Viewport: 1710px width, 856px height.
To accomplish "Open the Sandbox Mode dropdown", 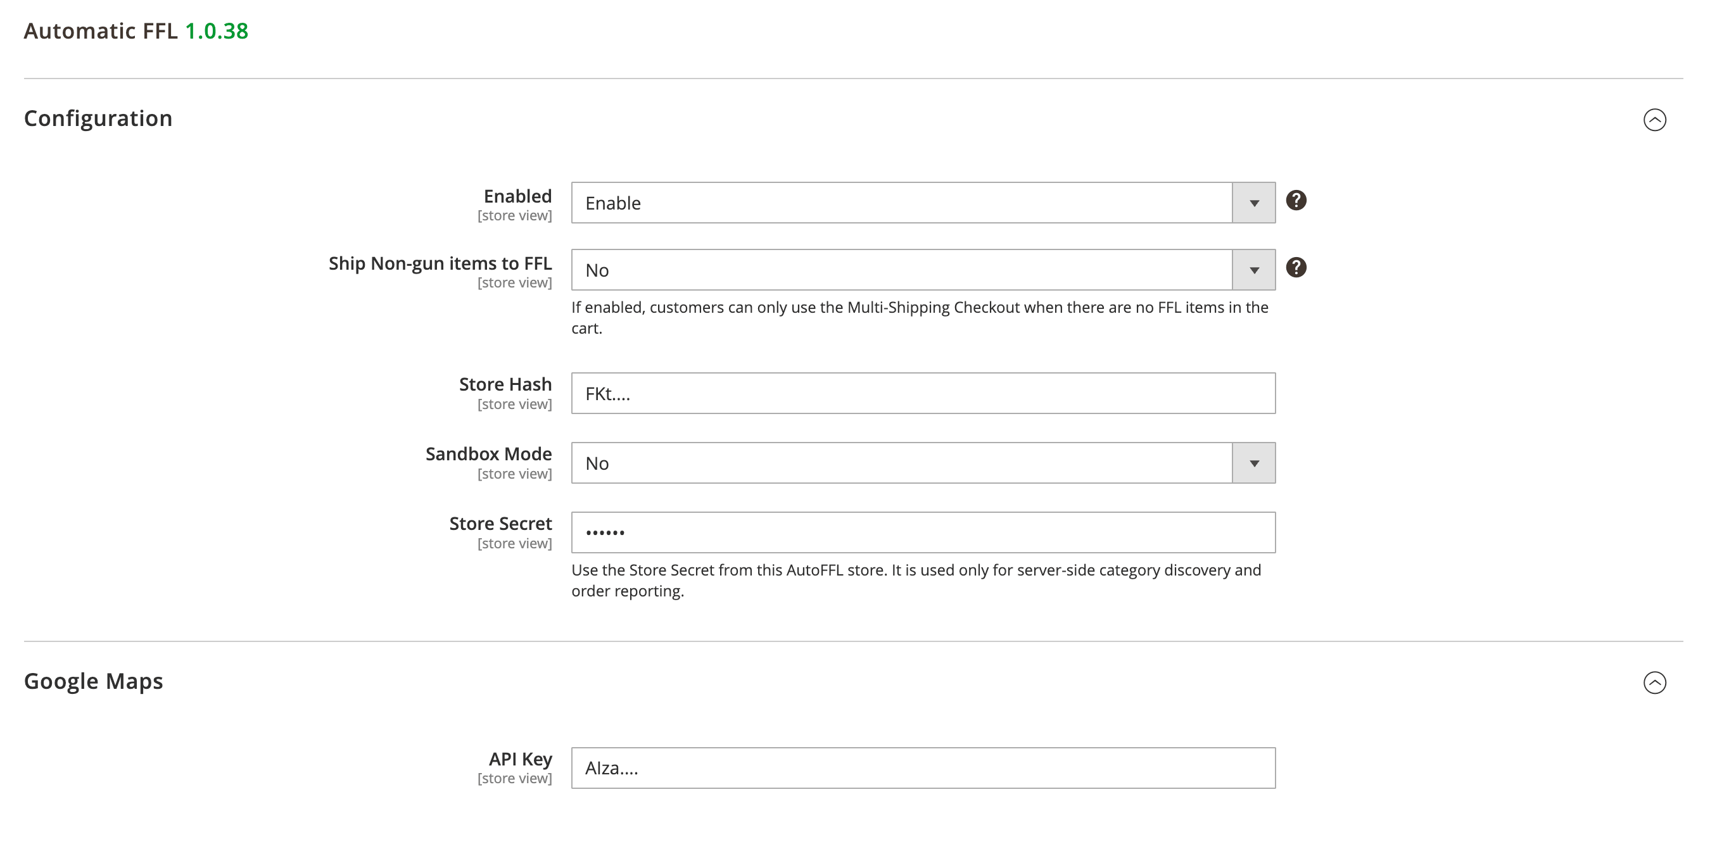I will [x=923, y=462].
